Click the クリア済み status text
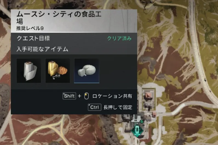The width and height of the screenshot is (218, 145). (x=119, y=38)
